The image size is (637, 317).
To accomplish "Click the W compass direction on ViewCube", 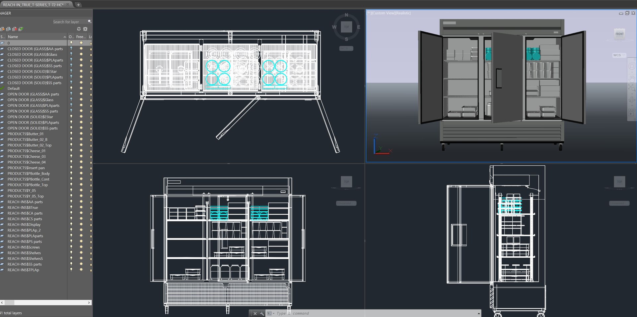I will point(334,27).
